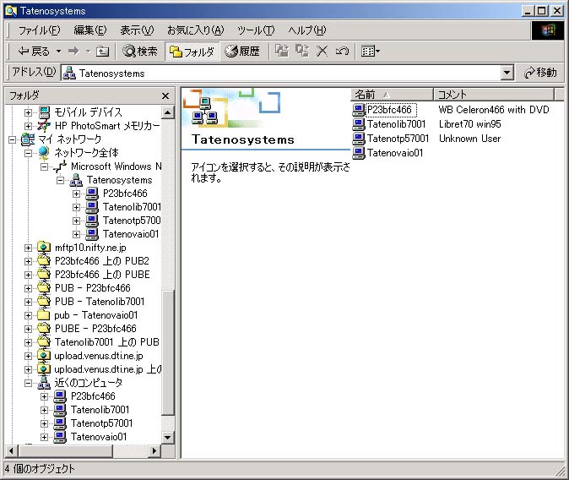Open the History (履歴) pane

coord(242,52)
